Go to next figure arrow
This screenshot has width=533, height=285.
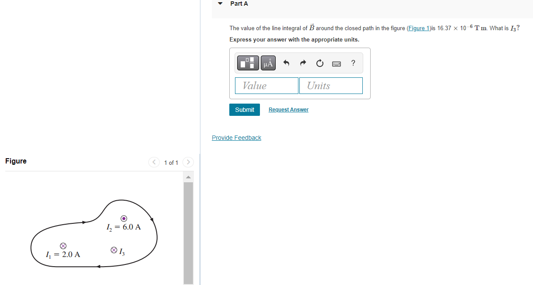[x=188, y=162]
